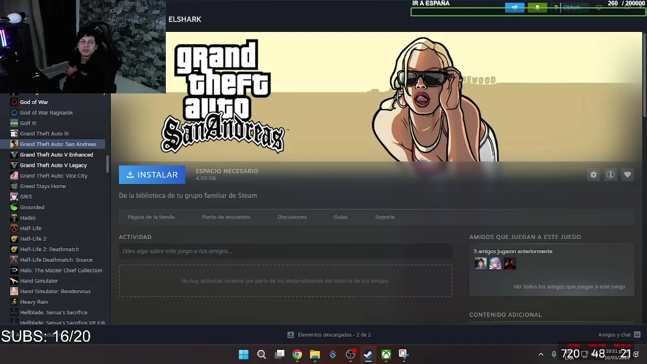Viewport: 647px width, 364px height.
Task: Click ESPACIO NECESARIO 4,59 GB text
Action: click(x=226, y=174)
